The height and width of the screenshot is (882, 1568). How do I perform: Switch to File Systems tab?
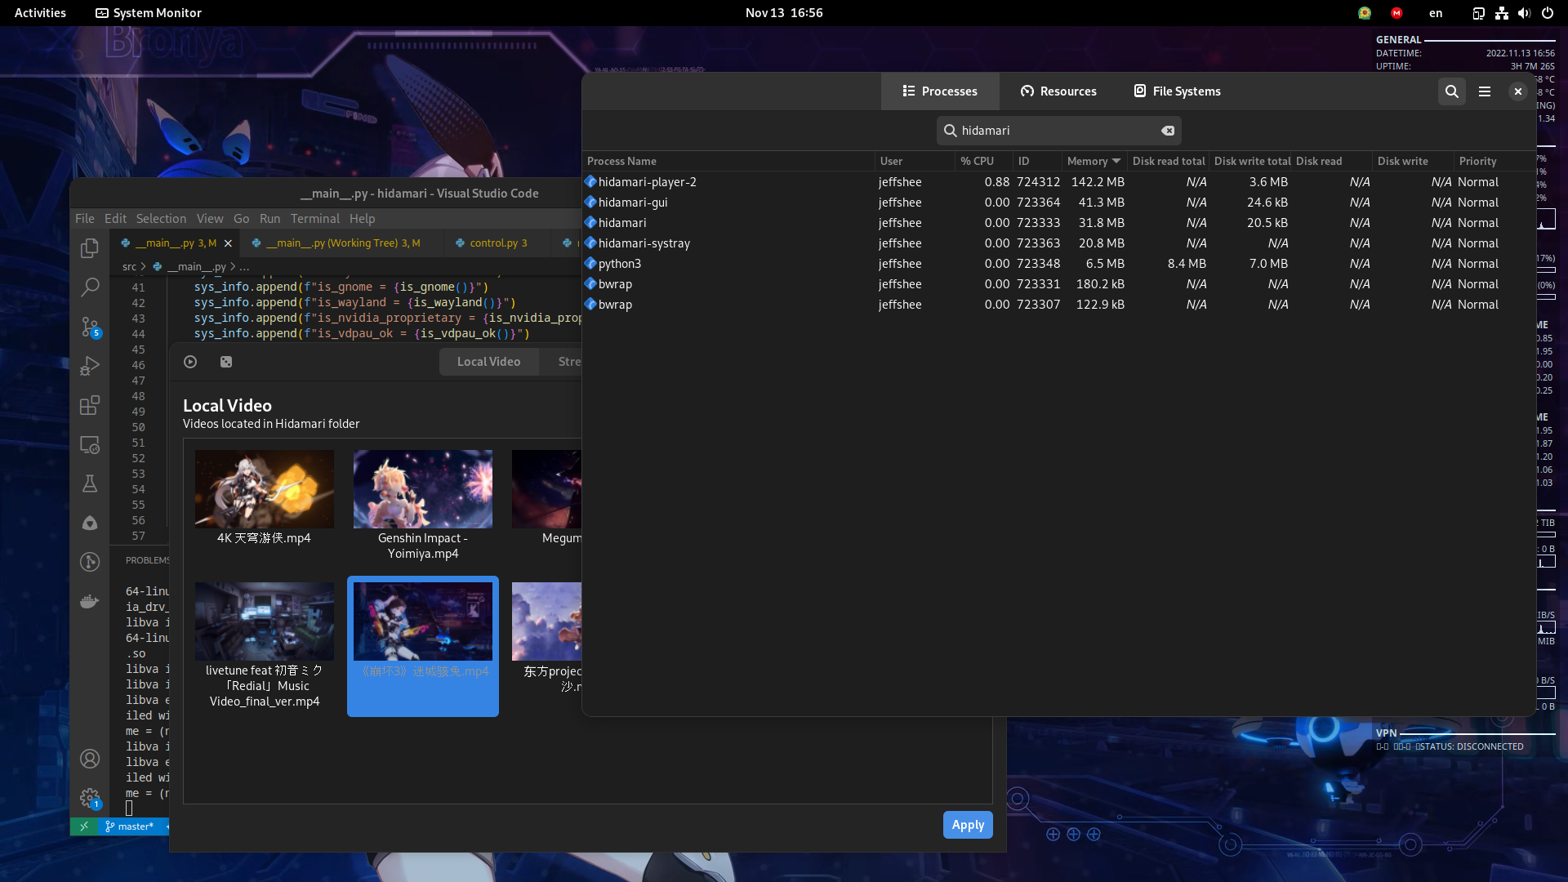pyautogui.click(x=1177, y=91)
